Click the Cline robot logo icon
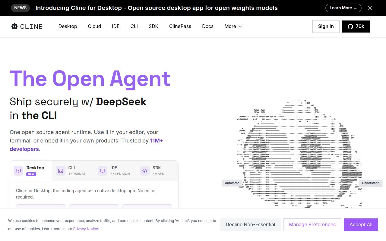Screen dimensions: 386x241 point(14,27)
